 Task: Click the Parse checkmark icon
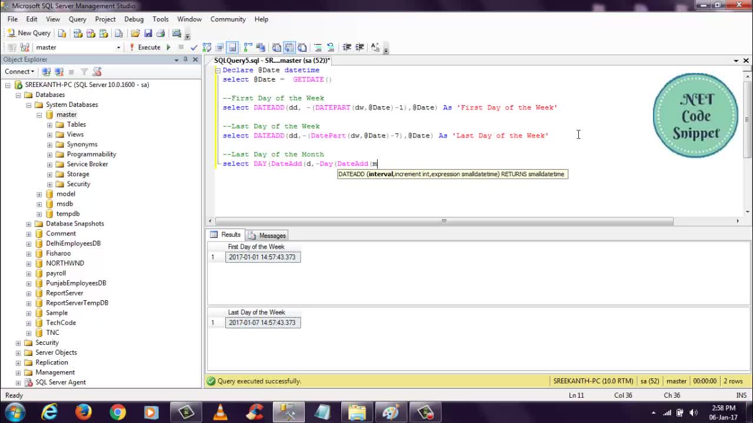(194, 47)
